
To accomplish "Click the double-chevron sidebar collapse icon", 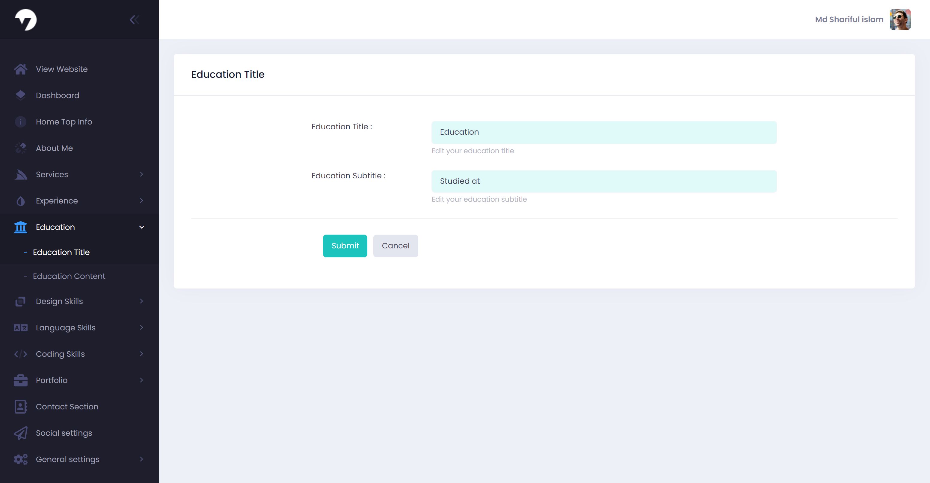I will point(134,20).
